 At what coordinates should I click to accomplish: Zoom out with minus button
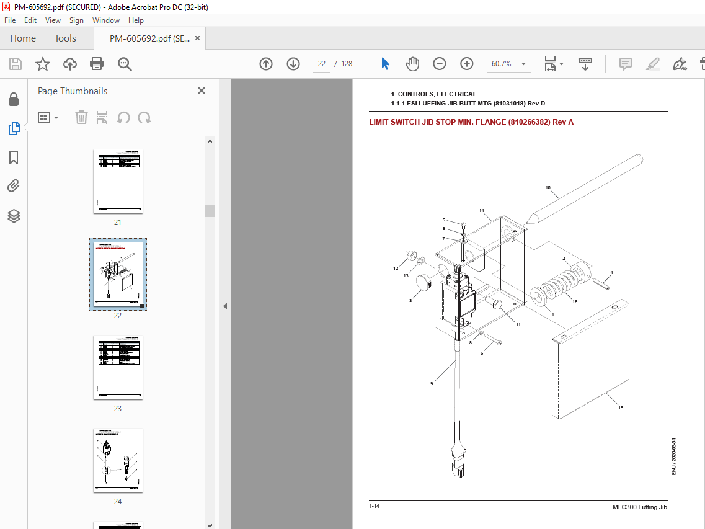click(x=439, y=64)
